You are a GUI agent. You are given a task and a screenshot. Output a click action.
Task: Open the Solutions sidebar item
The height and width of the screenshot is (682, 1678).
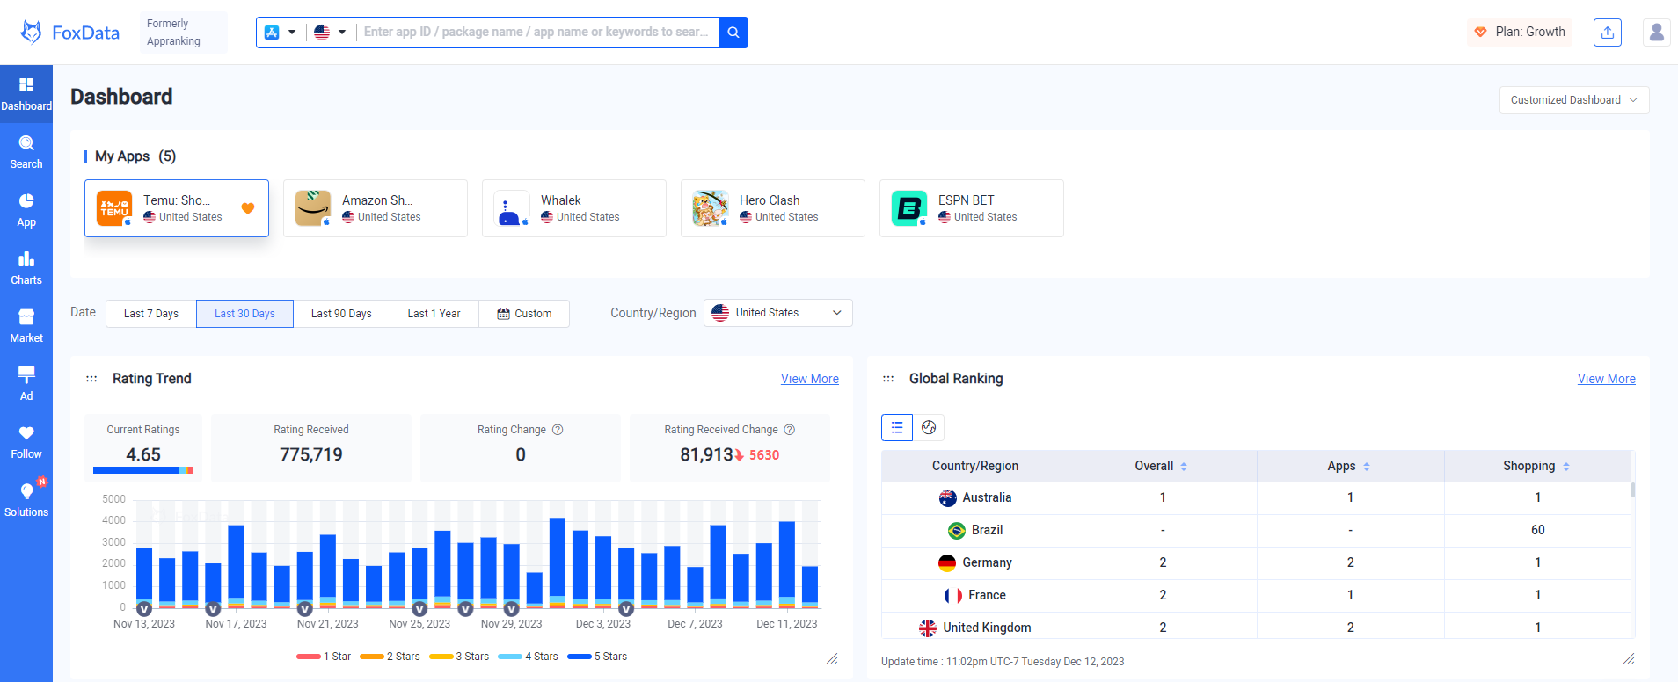coord(26,500)
